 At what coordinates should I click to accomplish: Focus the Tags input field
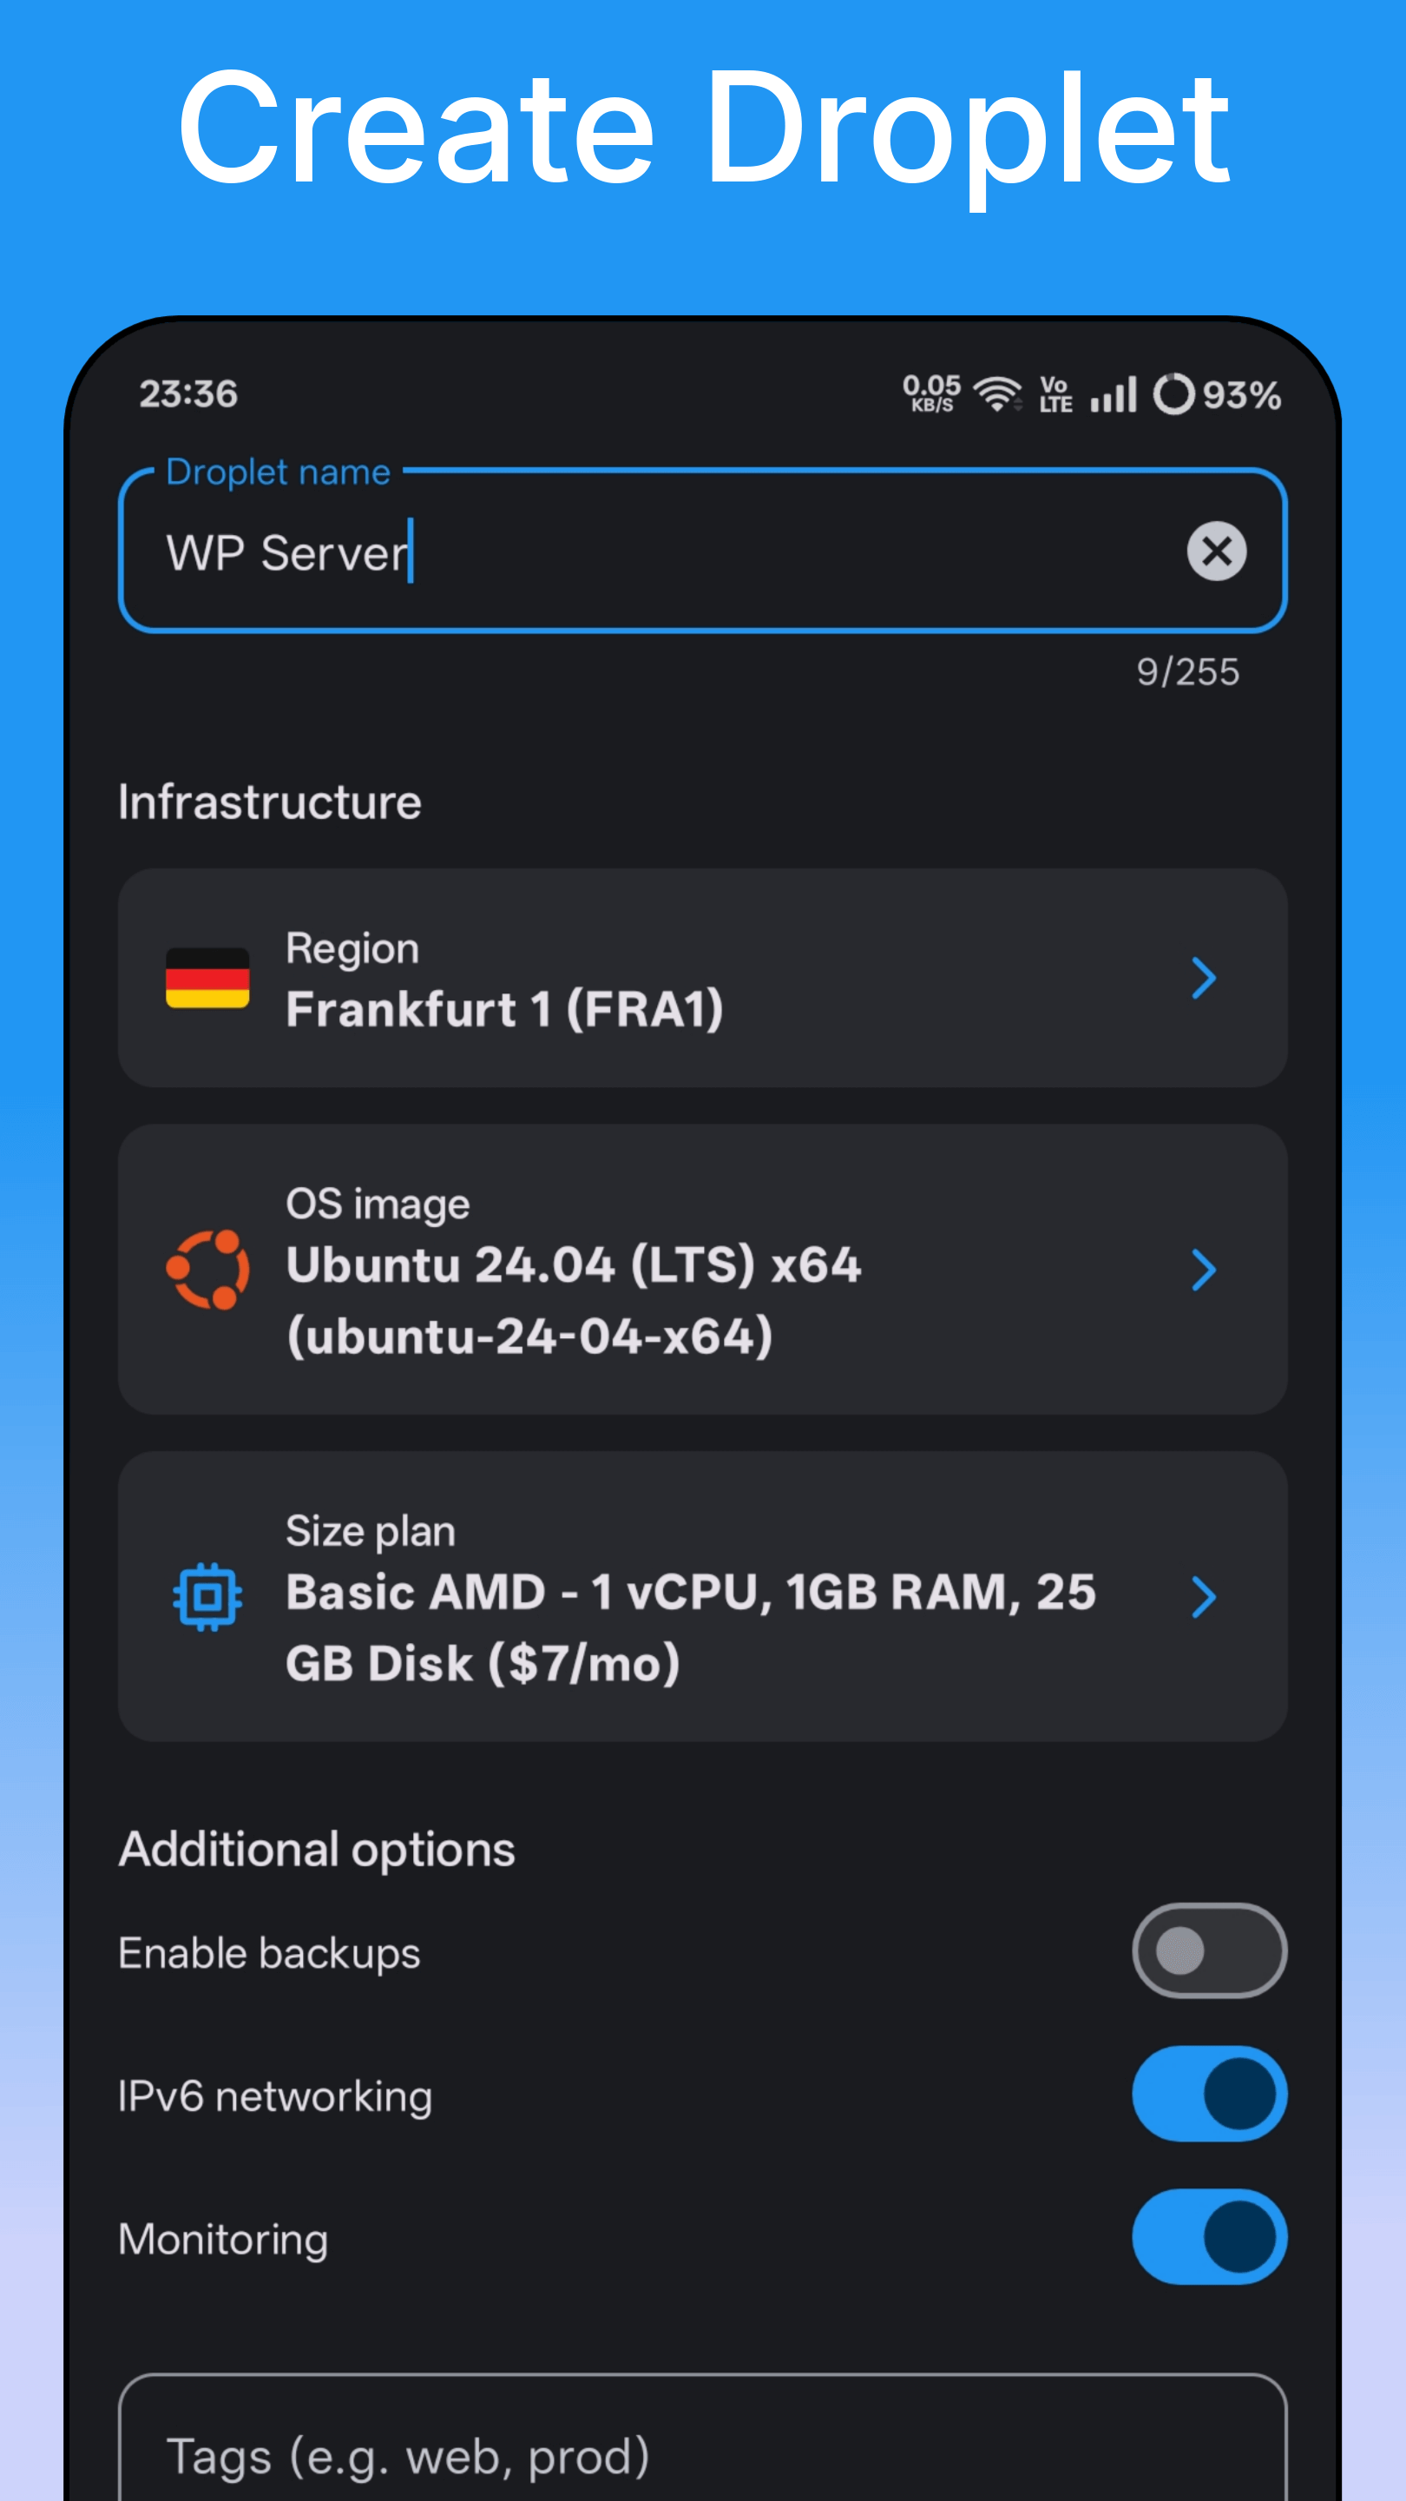tap(702, 2457)
